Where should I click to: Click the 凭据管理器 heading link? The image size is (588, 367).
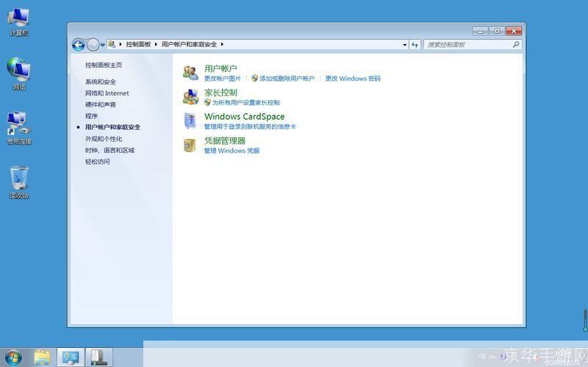coord(225,141)
